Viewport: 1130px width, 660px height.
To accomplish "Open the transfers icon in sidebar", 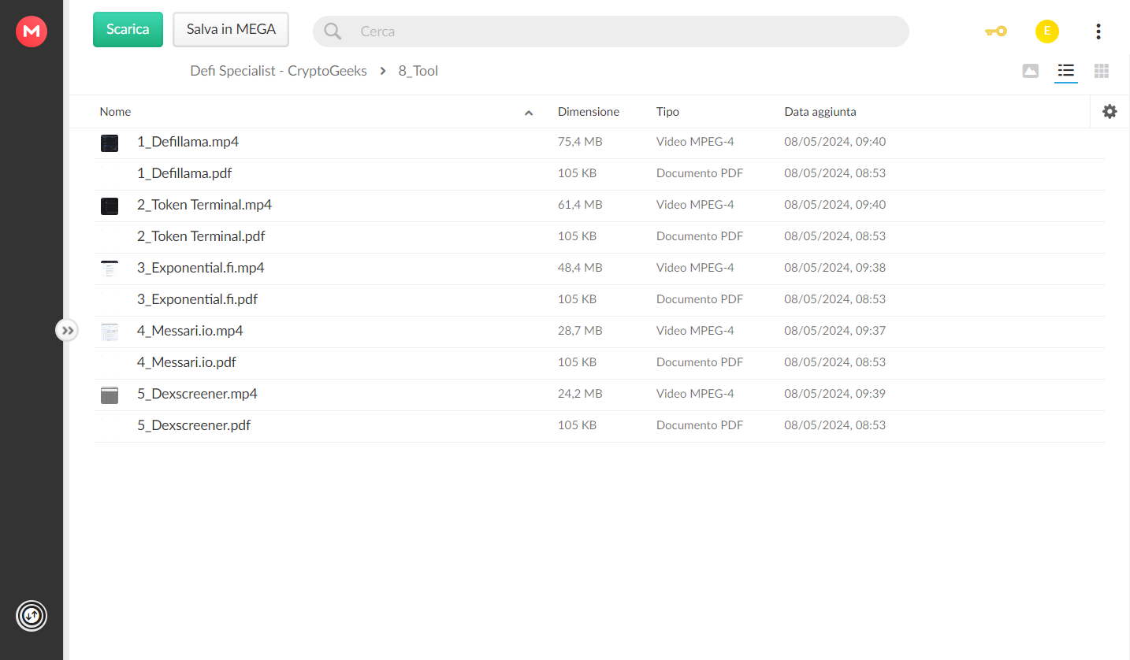I will click(x=32, y=615).
